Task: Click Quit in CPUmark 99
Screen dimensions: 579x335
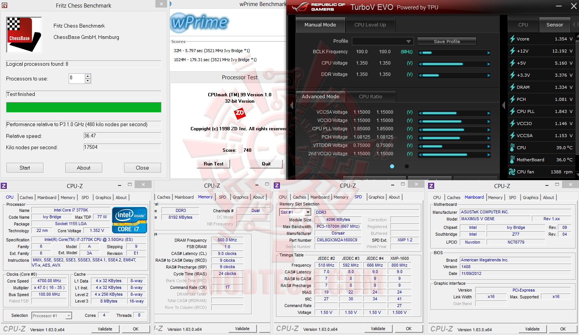Action: 266,164
